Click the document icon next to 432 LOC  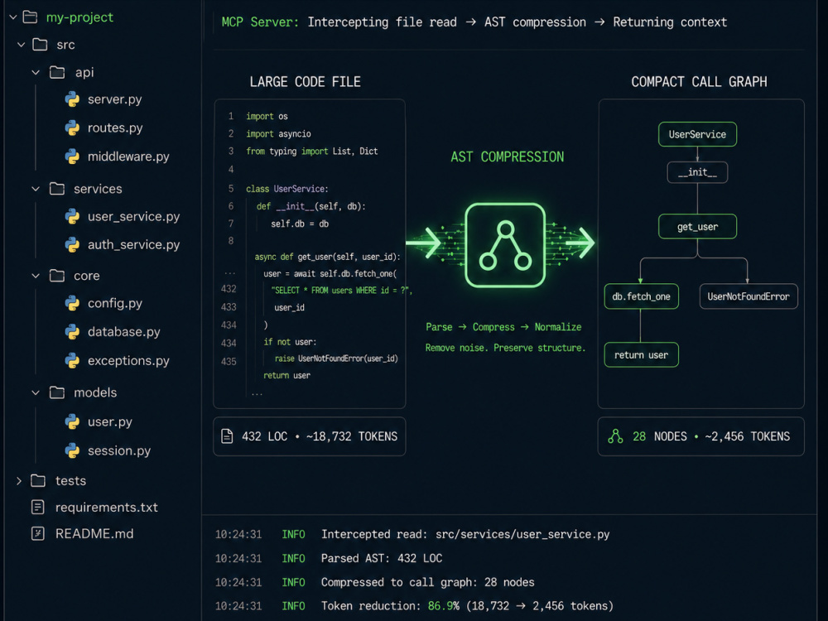[227, 436]
